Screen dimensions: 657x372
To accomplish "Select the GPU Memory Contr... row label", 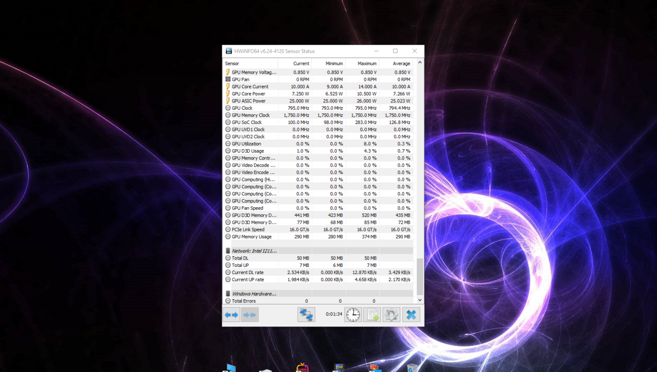I will click(254, 158).
